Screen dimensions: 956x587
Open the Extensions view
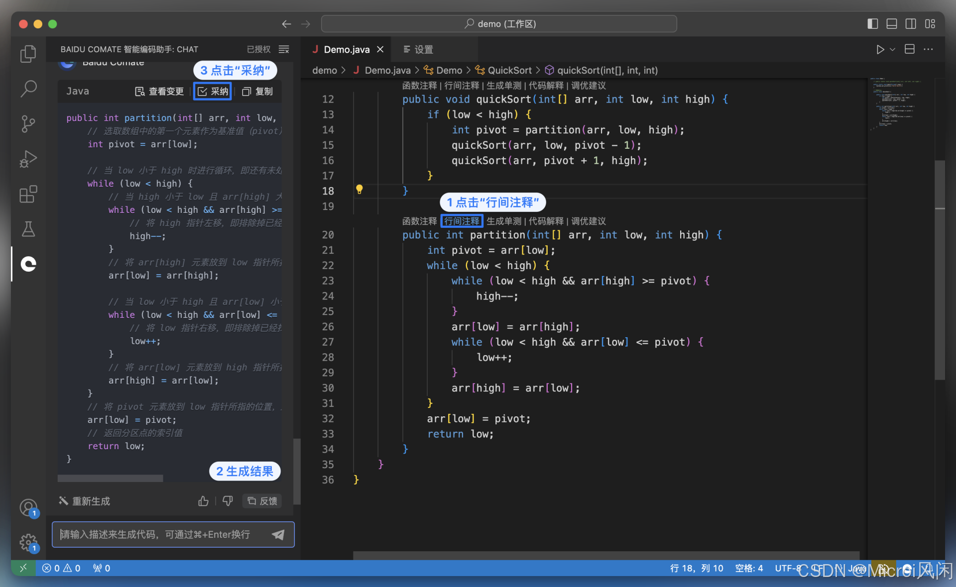pyautogui.click(x=28, y=194)
